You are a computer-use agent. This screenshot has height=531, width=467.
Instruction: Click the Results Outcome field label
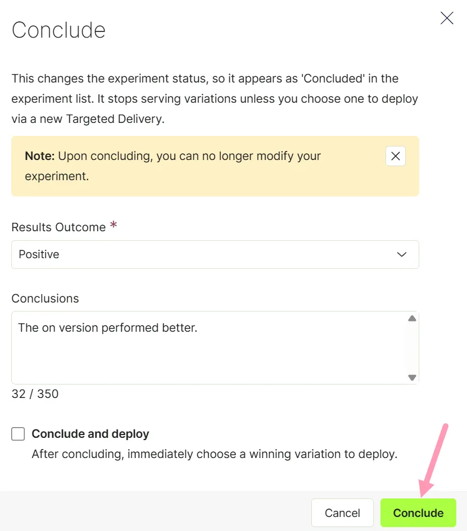tap(58, 227)
